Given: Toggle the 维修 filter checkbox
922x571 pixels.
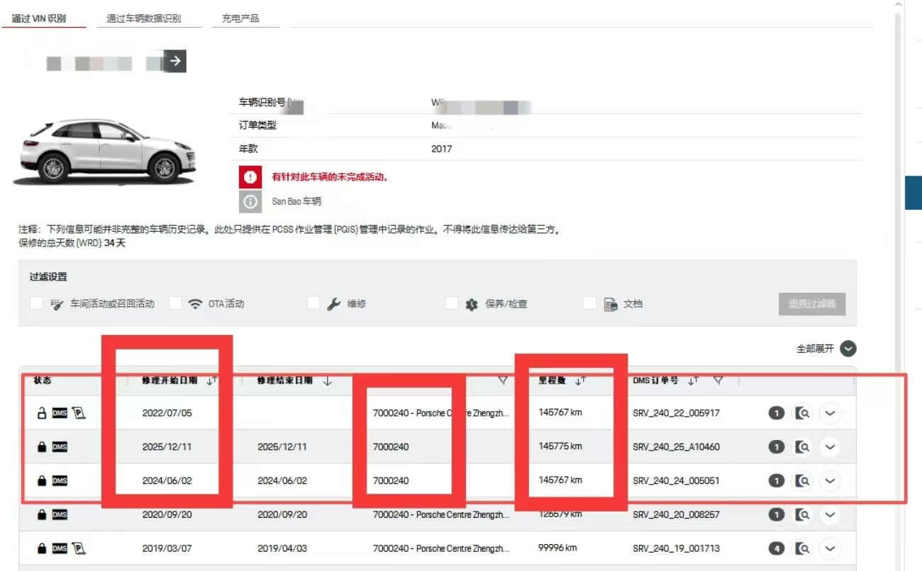Looking at the screenshot, I should [313, 303].
